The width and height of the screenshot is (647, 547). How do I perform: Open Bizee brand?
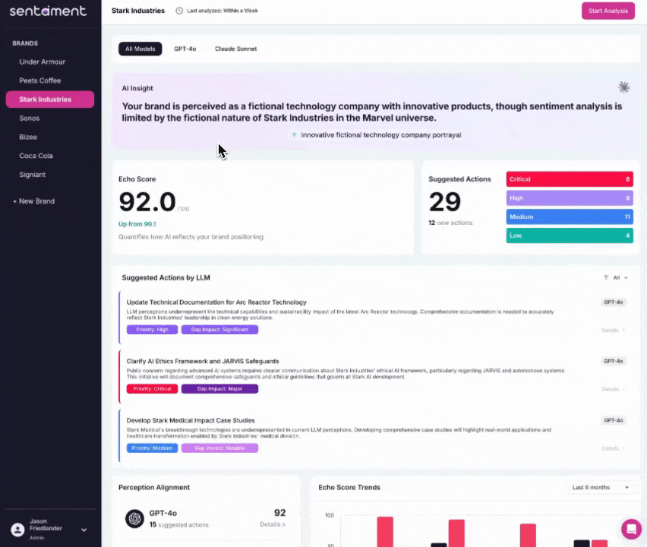(28, 137)
